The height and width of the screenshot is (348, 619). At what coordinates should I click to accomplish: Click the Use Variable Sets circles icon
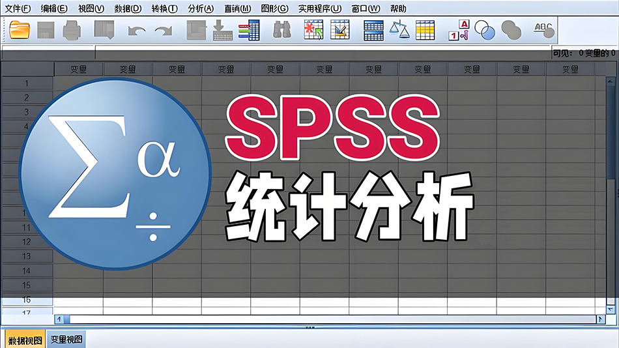click(x=485, y=31)
